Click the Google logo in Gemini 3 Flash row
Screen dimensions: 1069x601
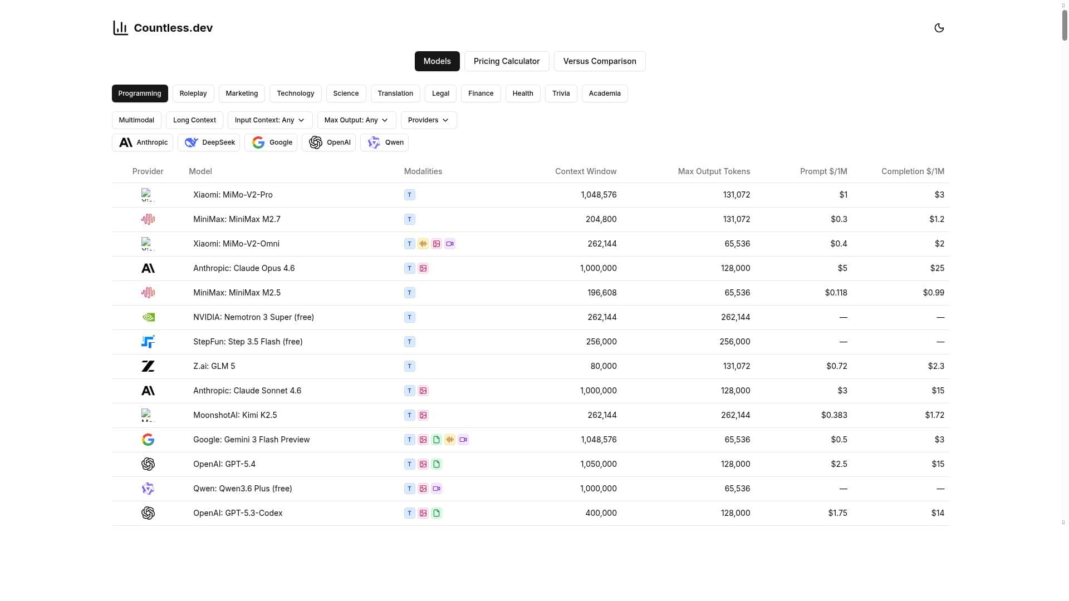(148, 440)
